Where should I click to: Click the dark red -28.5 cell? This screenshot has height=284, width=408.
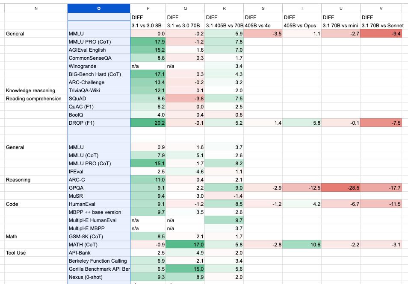click(341, 188)
